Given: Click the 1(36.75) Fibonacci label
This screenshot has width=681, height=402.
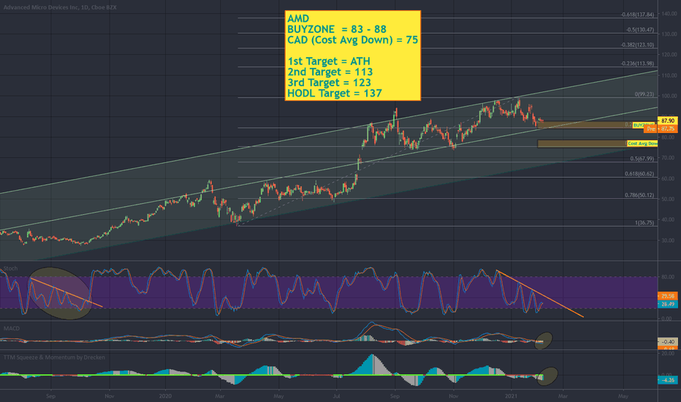Looking at the screenshot, I should click(644, 223).
